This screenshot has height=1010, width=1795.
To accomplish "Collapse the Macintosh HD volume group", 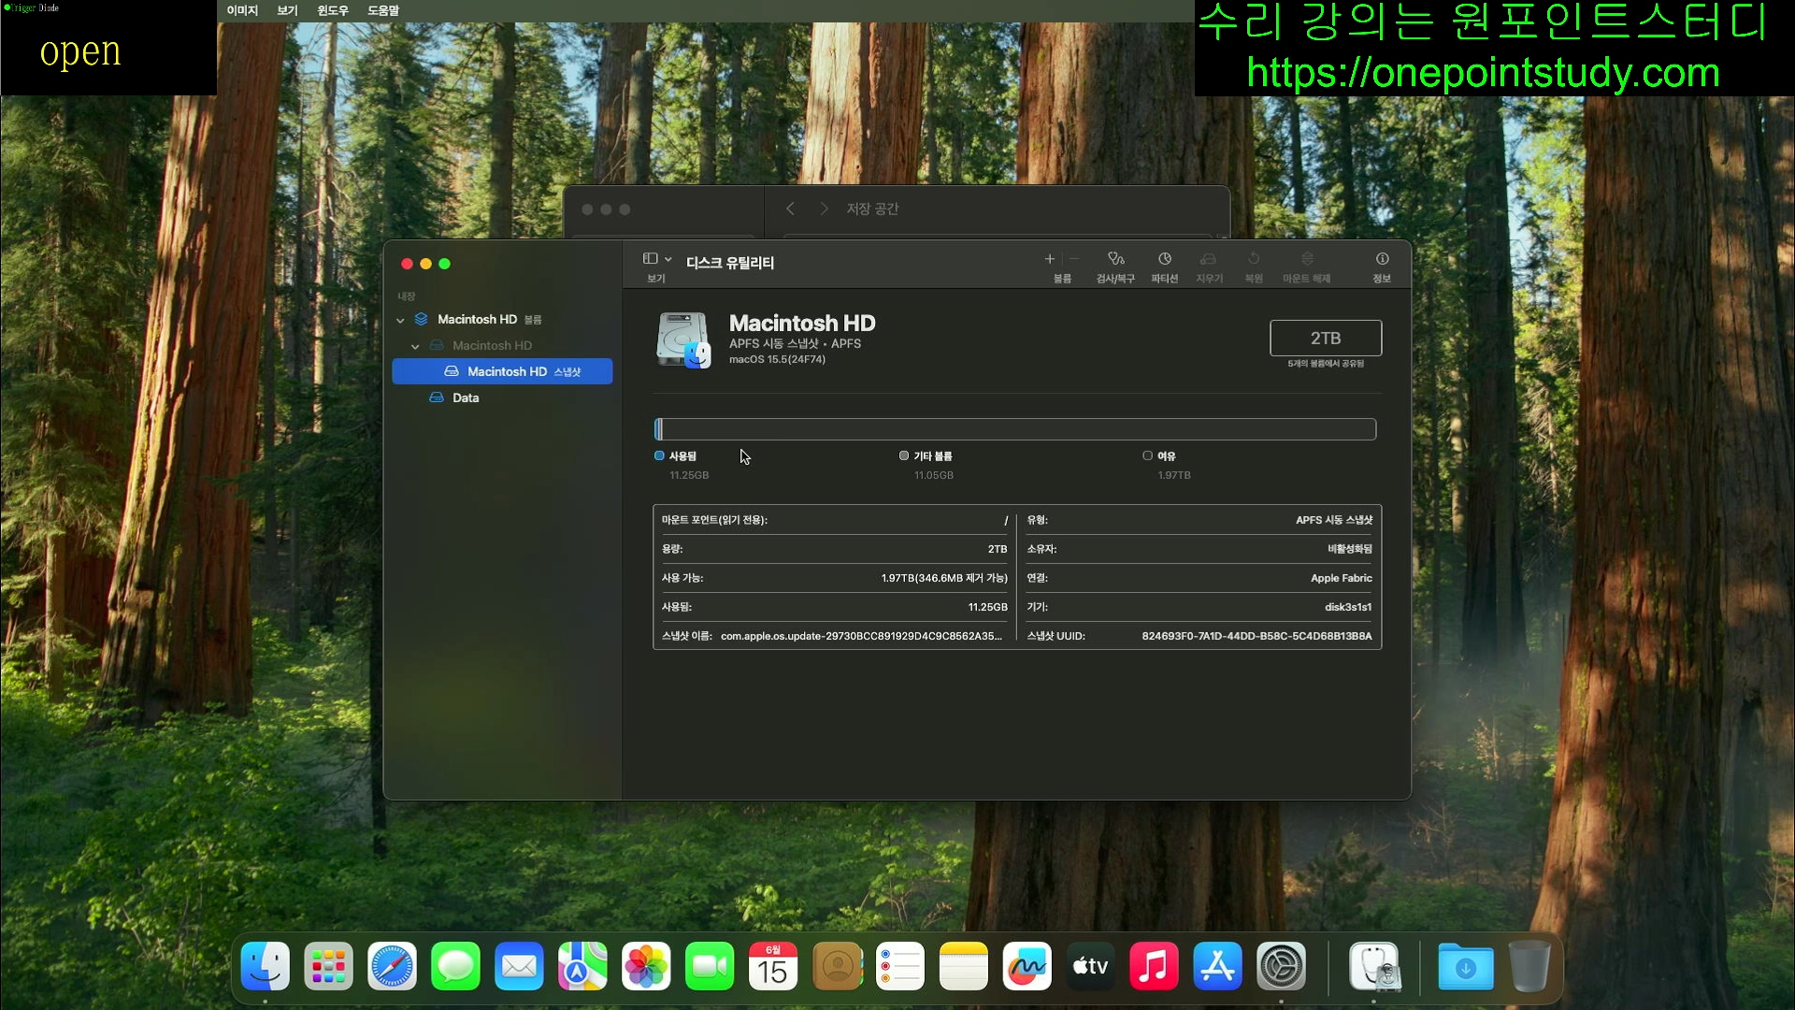I will pyautogui.click(x=400, y=320).
